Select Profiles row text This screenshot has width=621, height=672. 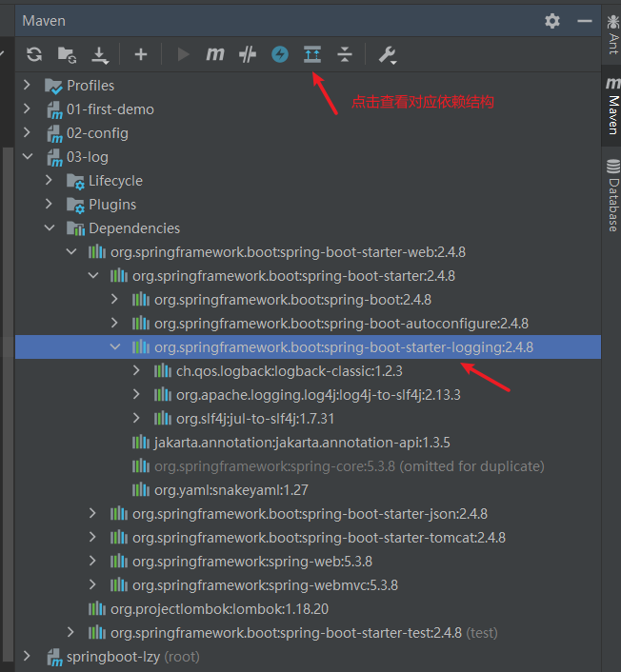click(x=90, y=86)
